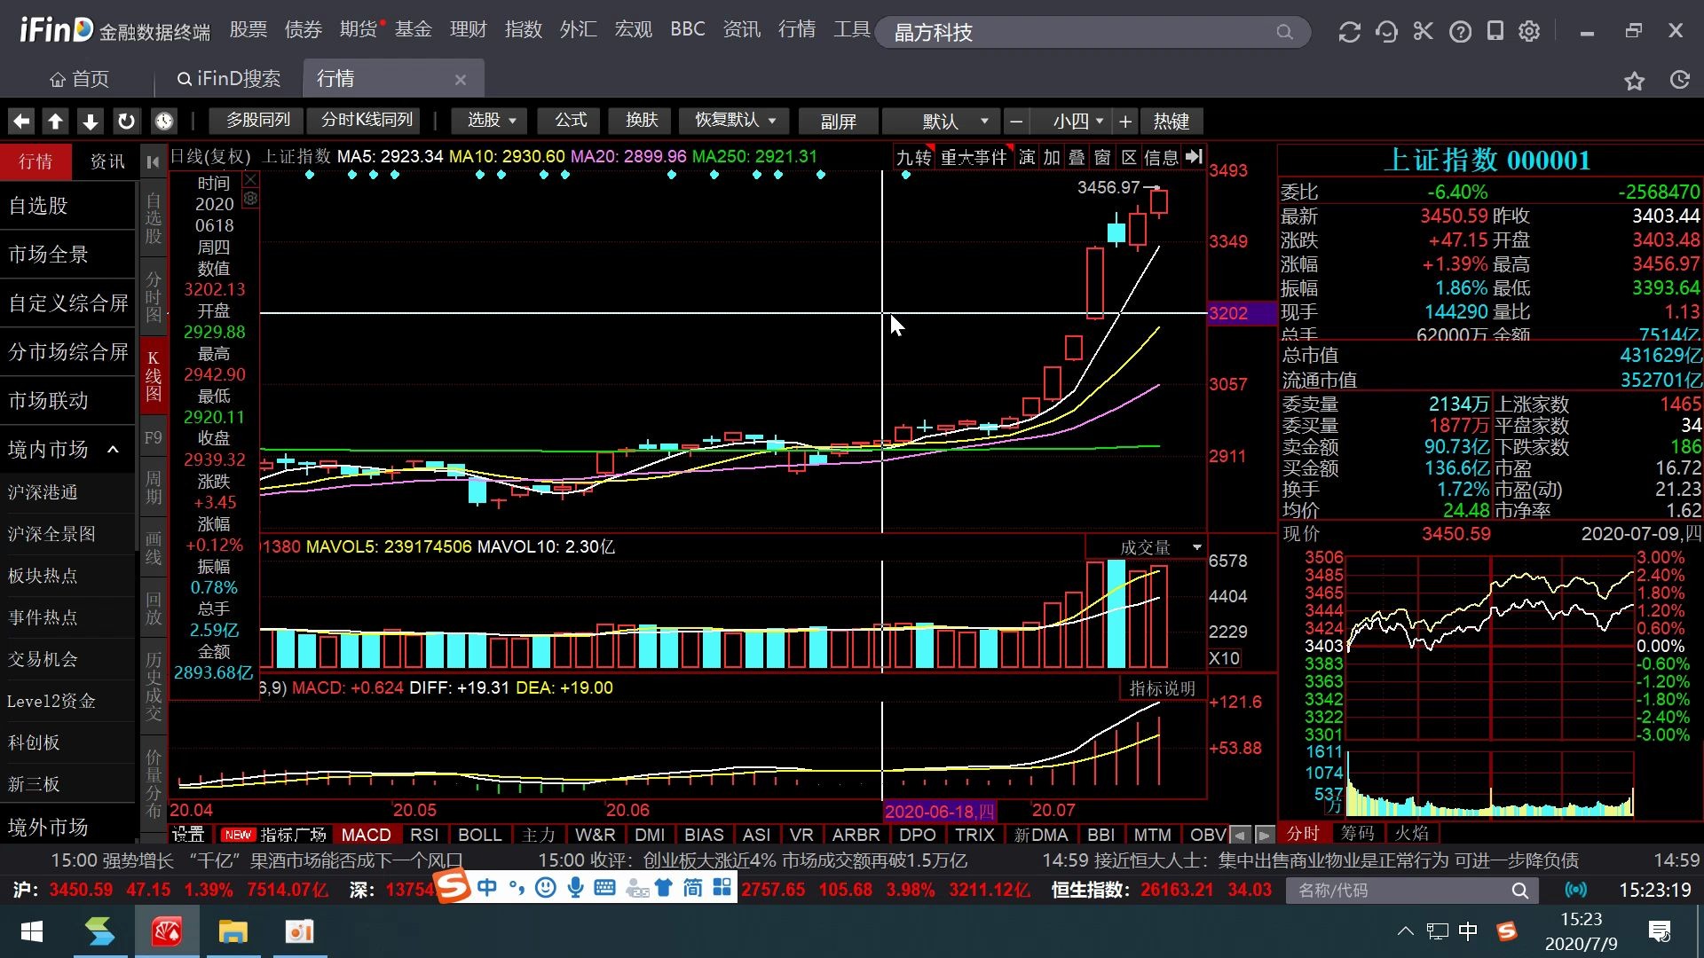Switch to the iFinD搜索 tab
This screenshot has width=1704, height=958.
point(229,79)
